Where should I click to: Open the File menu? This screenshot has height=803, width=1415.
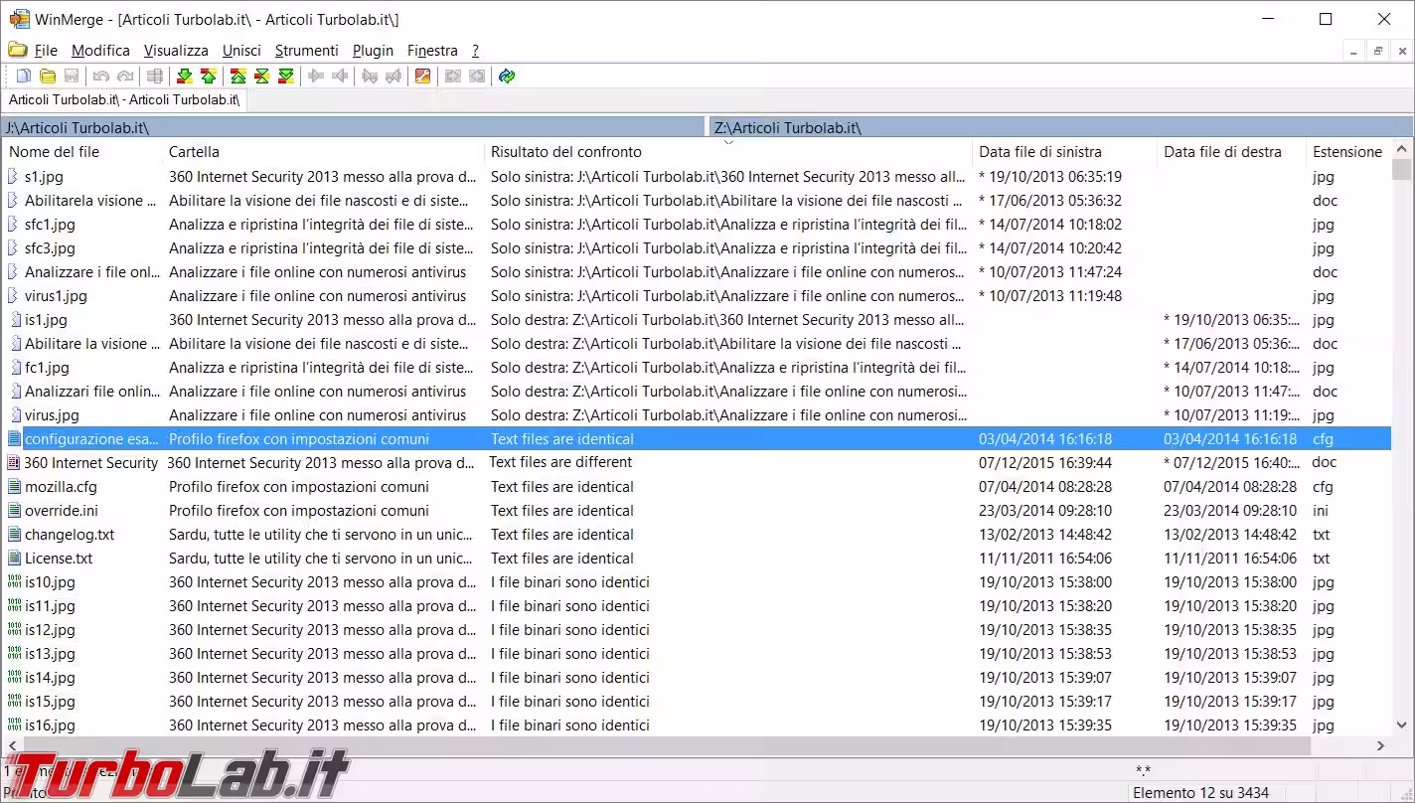pyautogui.click(x=46, y=51)
